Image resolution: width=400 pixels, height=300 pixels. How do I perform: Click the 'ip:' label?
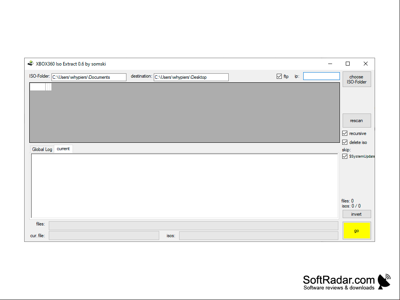[297, 76]
